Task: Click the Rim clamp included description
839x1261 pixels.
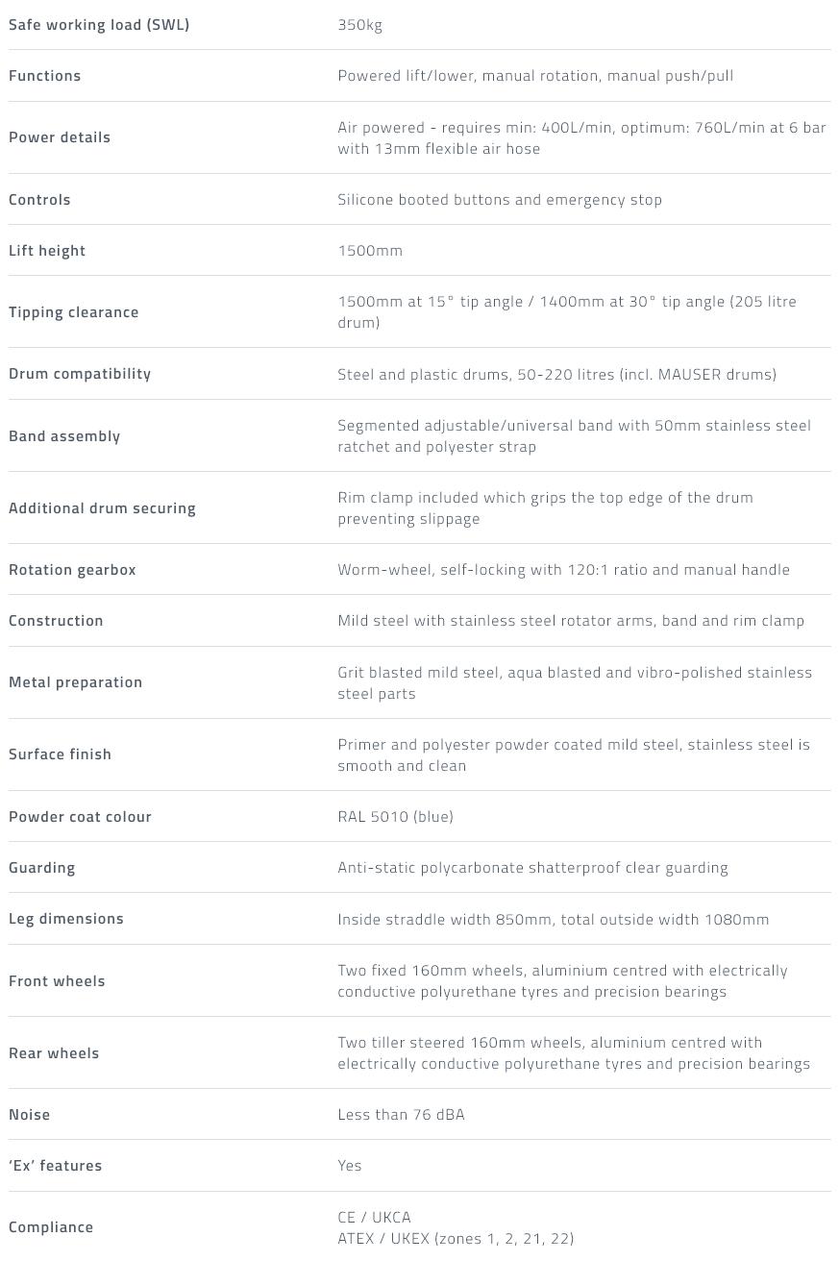Action: pyautogui.click(x=545, y=507)
